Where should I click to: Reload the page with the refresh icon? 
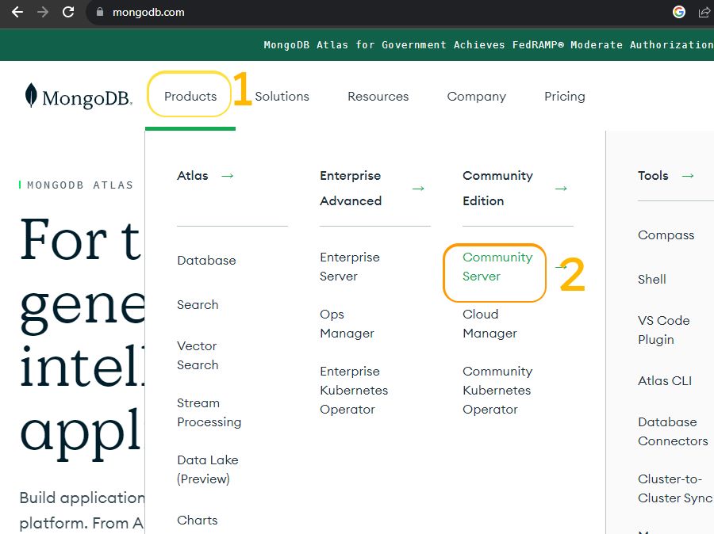click(68, 13)
